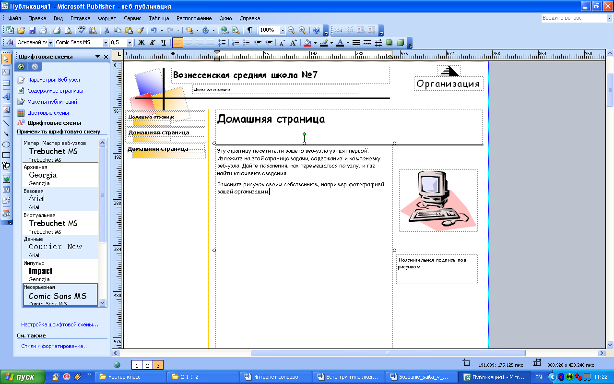
Task: Open the Формат menu
Action: coord(107,18)
